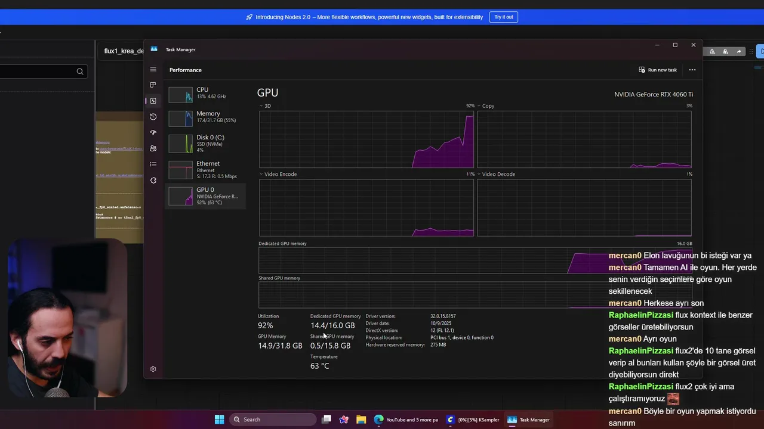Viewport: 764px width, 429px height.
Task: Click the NVIDIA GeForce RTX 4060 Ti label
Action: click(x=654, y=94)
